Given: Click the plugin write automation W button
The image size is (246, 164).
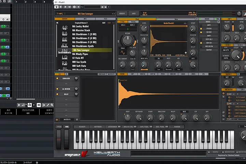Looking at the screenshot, I should coord(69,7).
